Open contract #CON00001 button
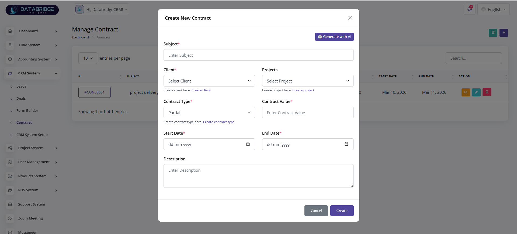The image size is (517, 234). tap(95, 92)
